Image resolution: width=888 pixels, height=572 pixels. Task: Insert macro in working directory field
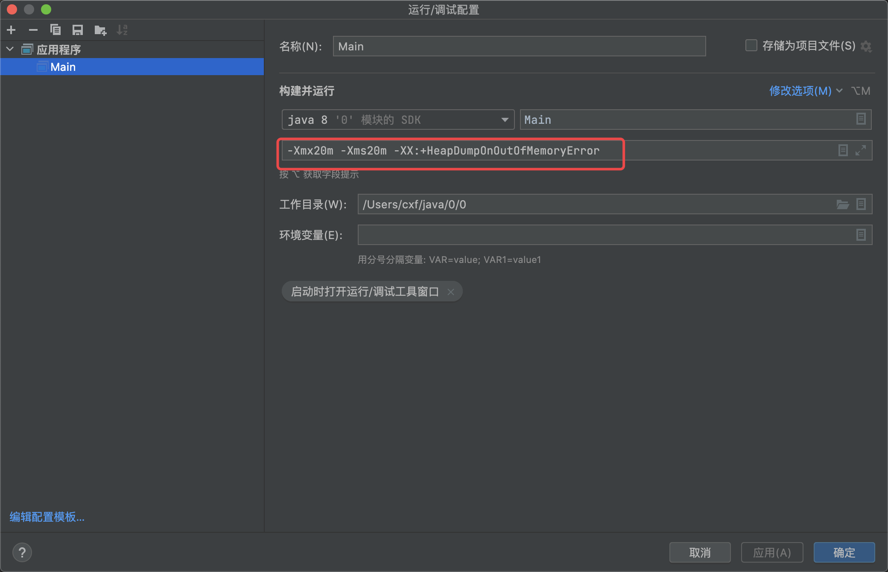(861, 204)
